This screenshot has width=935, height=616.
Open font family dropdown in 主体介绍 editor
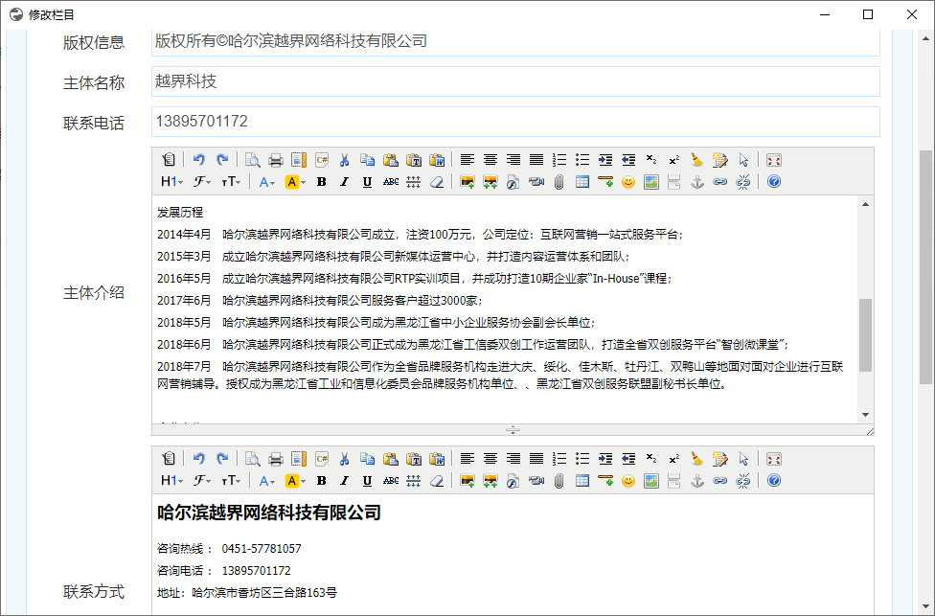(202, 182)
